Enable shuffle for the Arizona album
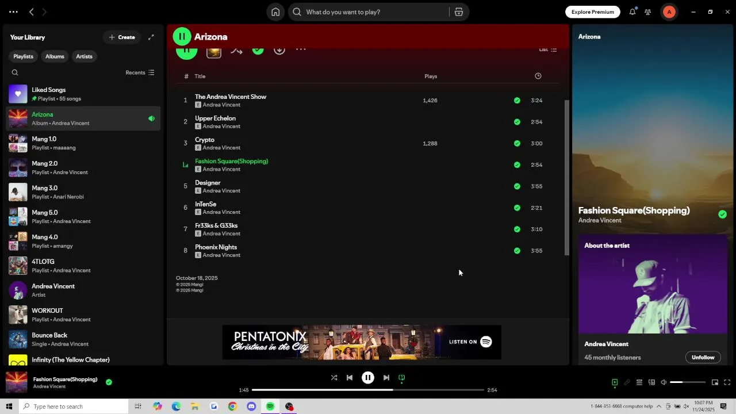The width and height of the screenshot is (736, 414). tap(236, 50)
